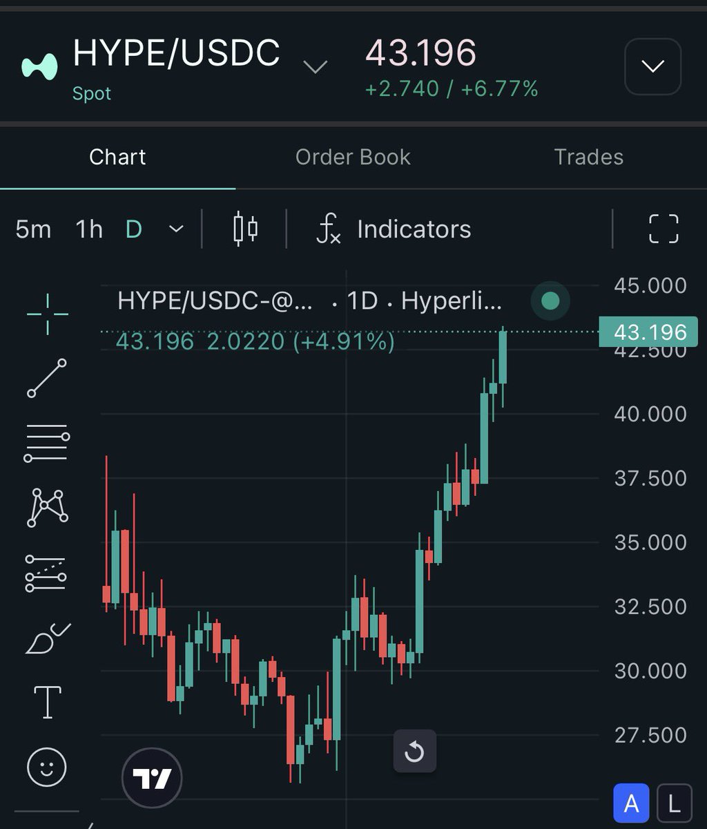Click the 27.500 price axis label
This screenshot has width=707, height=829.
tap(650, 735)
